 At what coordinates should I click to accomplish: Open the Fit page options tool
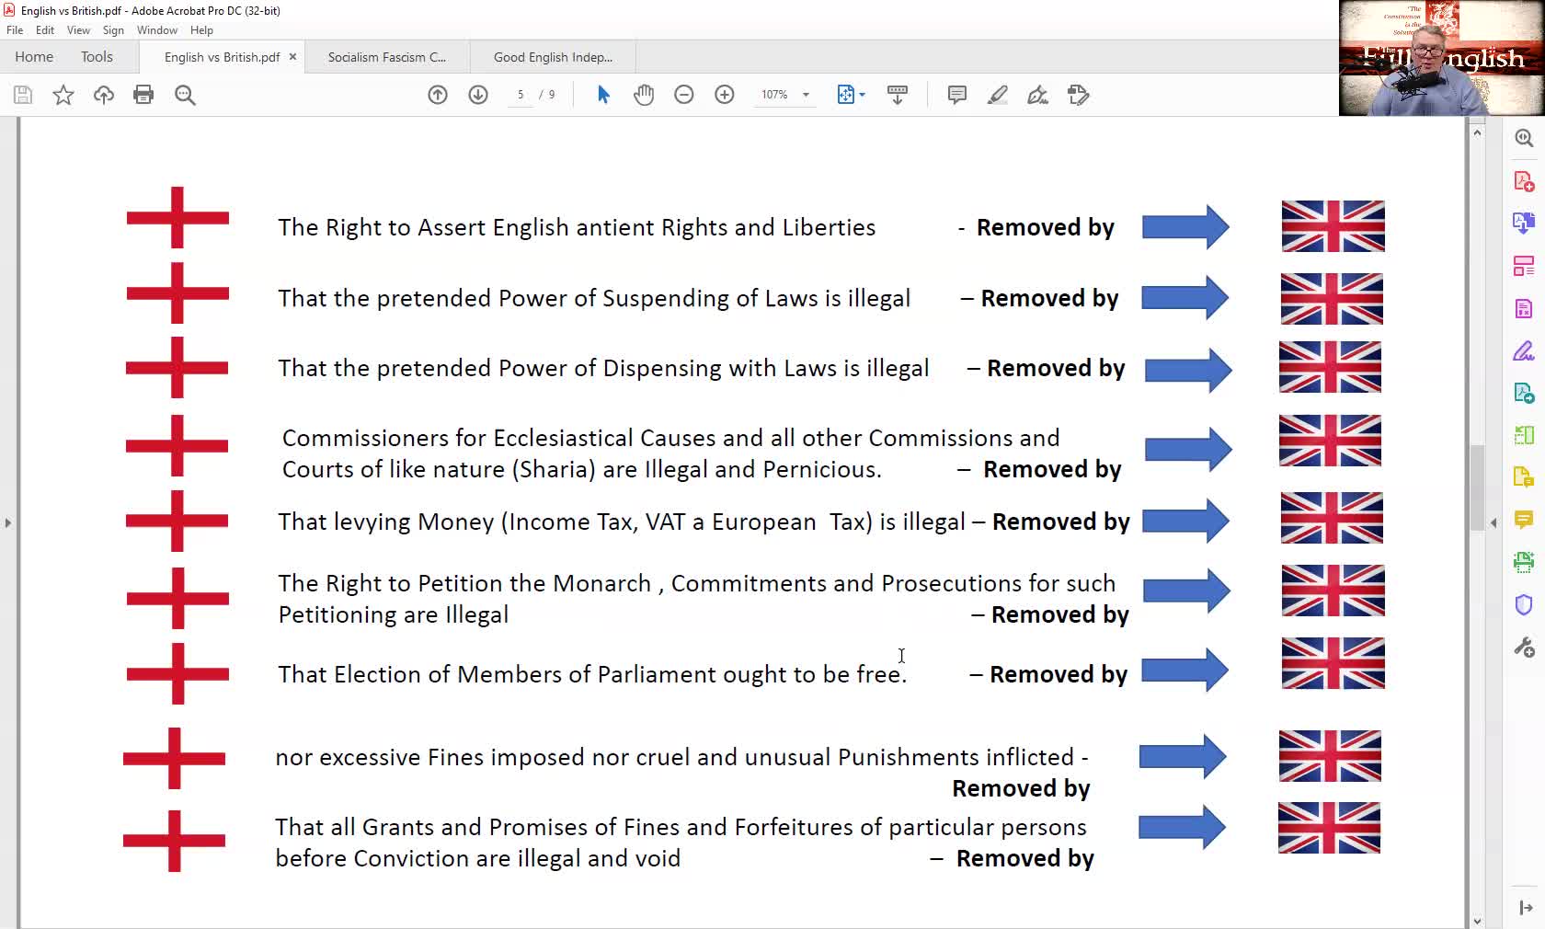[x=851, y=95]
